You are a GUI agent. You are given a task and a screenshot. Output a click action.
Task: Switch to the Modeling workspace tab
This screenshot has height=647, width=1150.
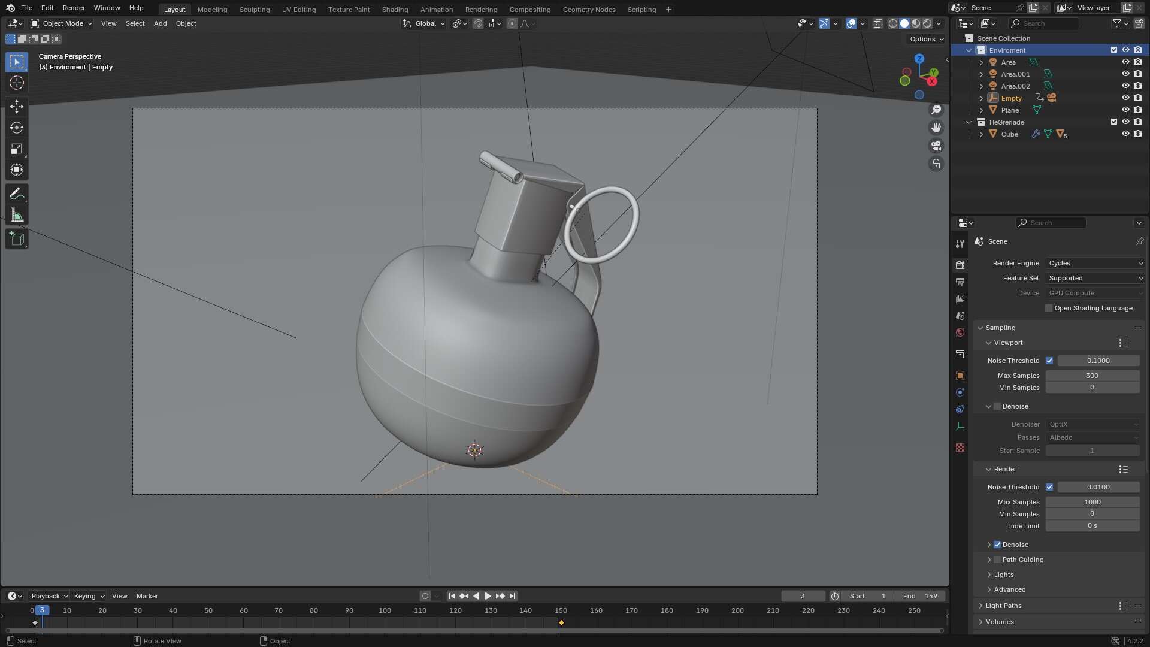click(212, 10)
